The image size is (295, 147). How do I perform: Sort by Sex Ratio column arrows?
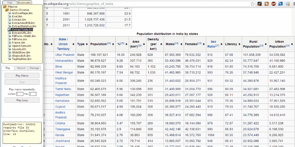(222, 44)
